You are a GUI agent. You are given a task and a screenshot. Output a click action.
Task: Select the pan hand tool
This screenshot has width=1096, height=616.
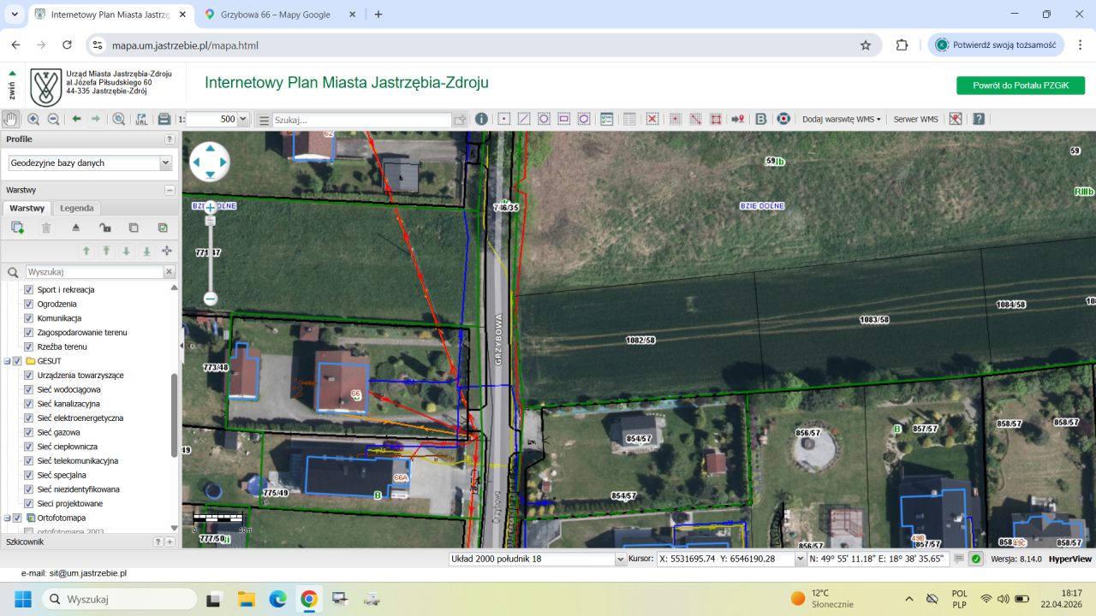click(10, 119)
